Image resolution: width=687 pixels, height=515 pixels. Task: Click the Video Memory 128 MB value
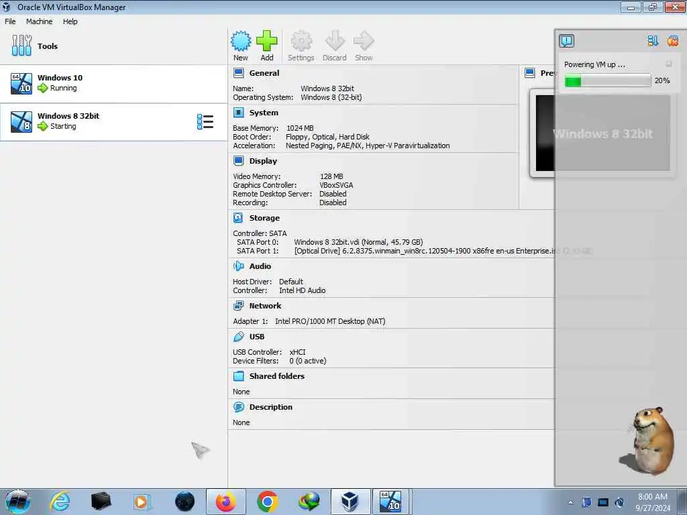point(331,176)
